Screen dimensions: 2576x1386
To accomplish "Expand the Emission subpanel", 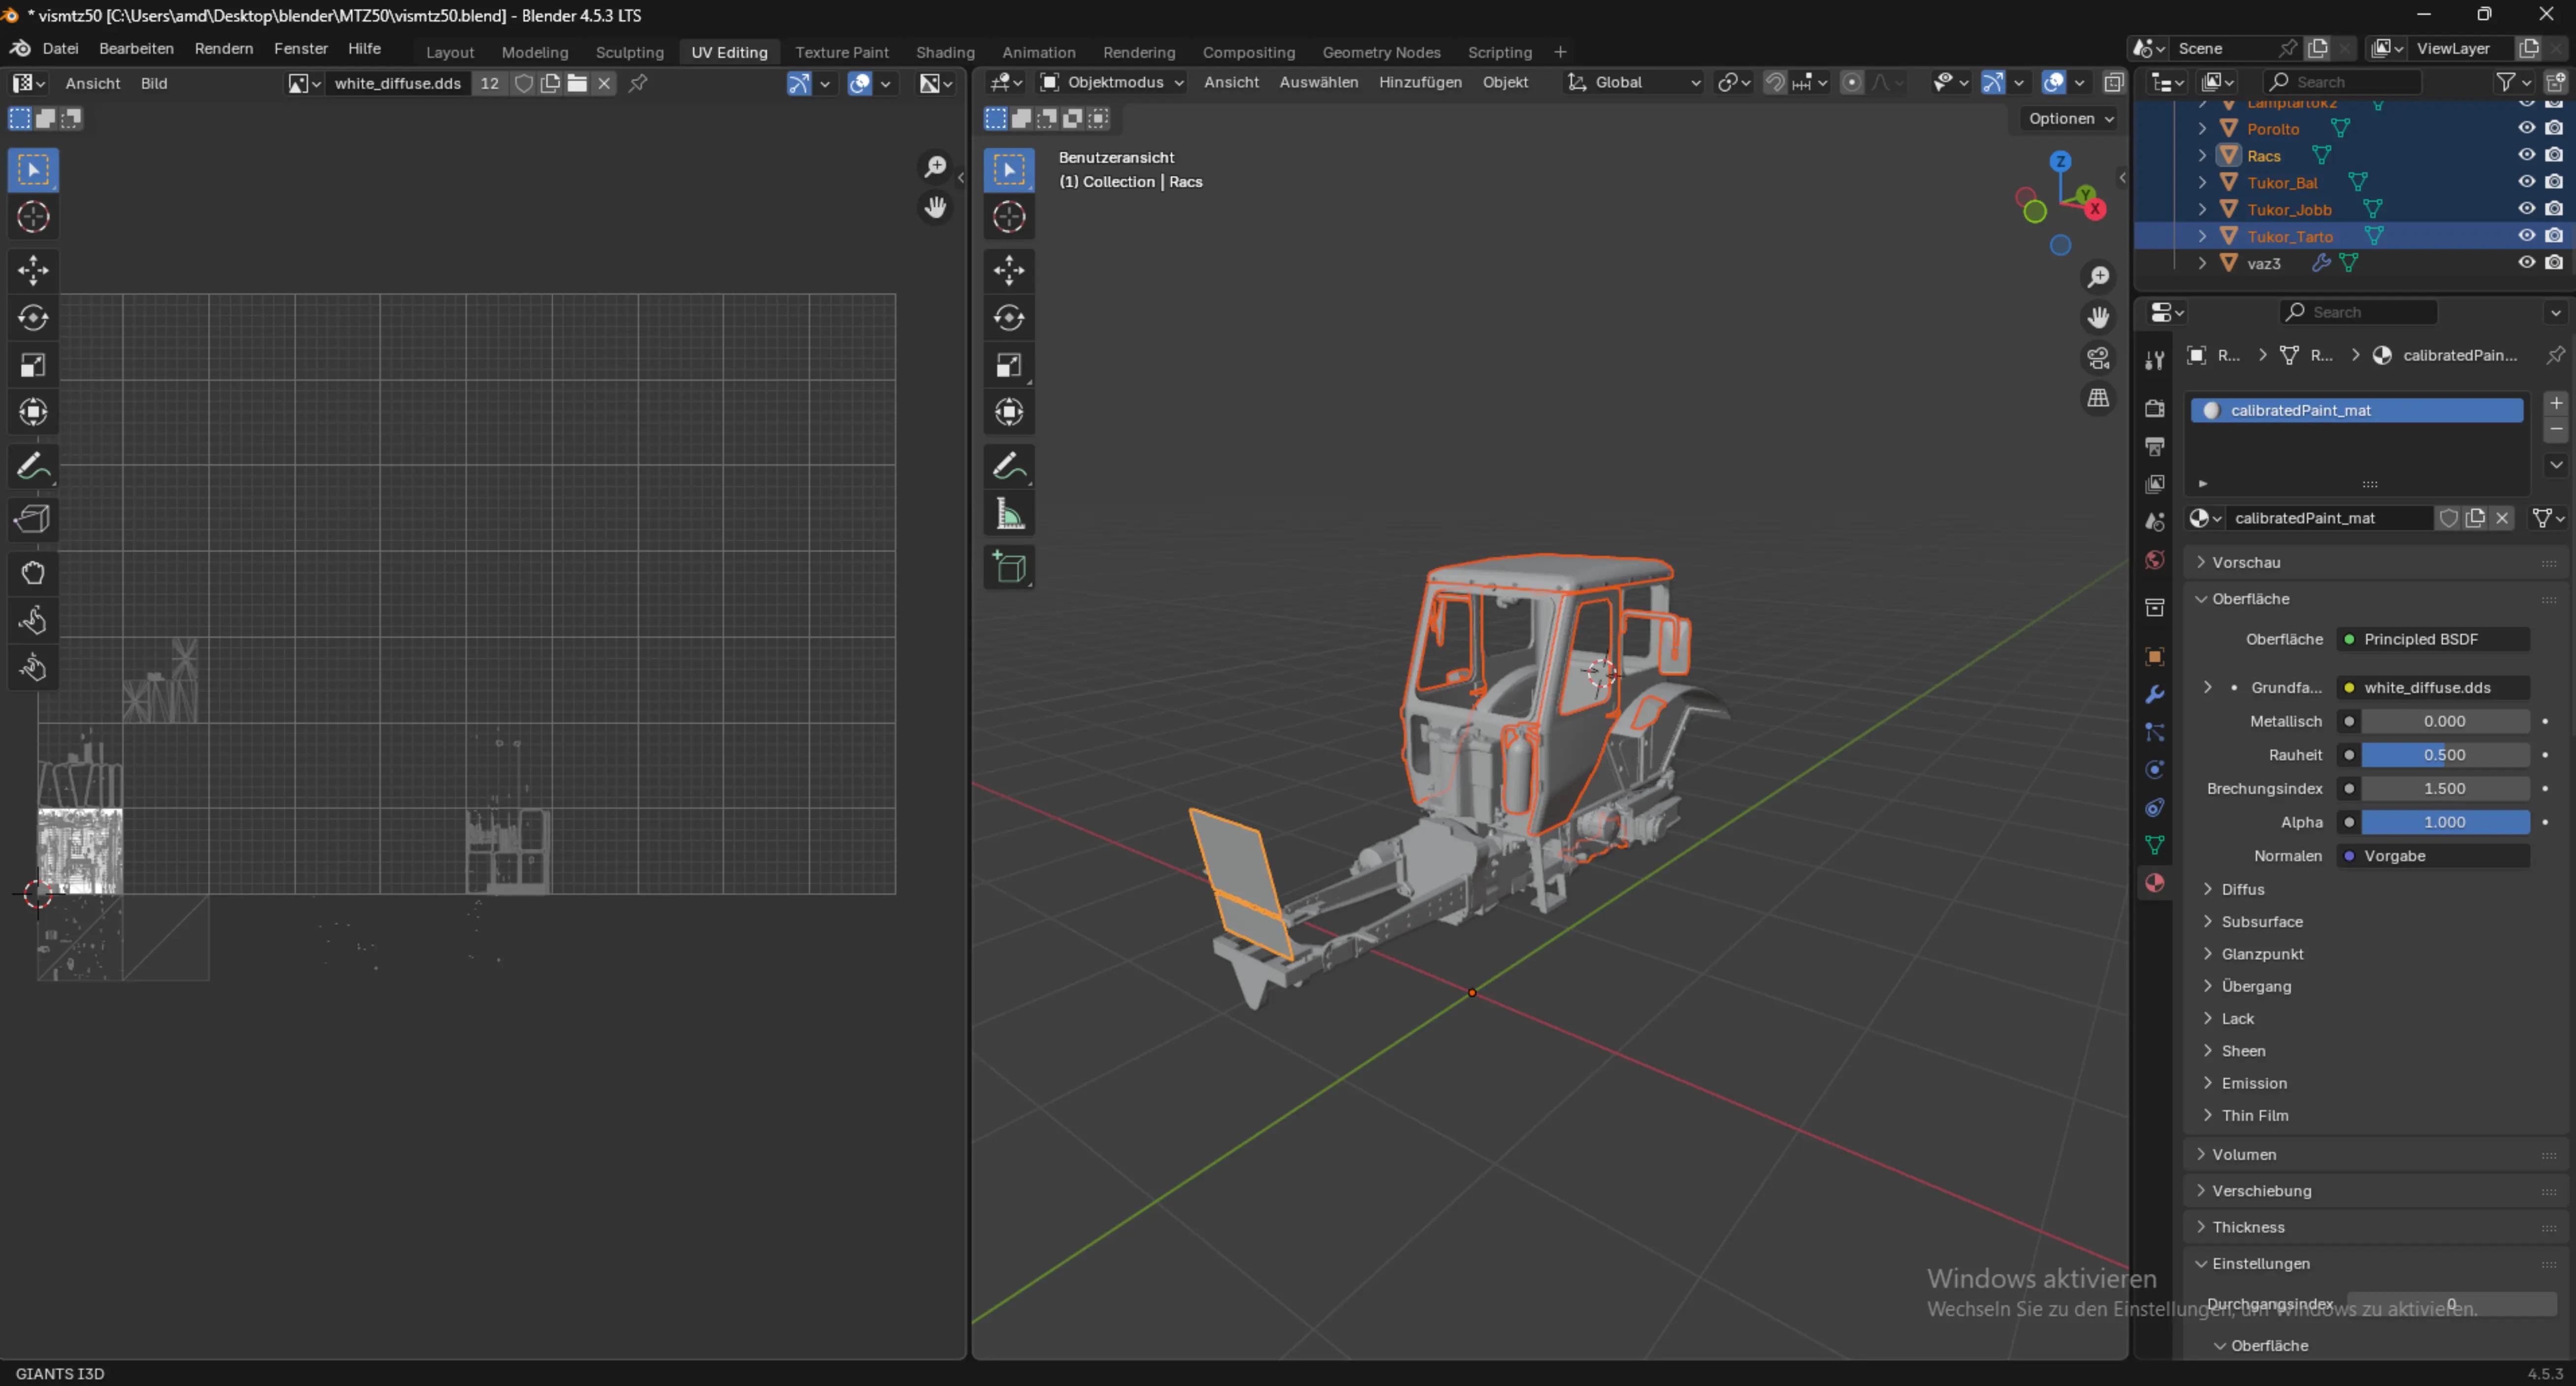I will pyautogui.click(x=2254, y=1083).
